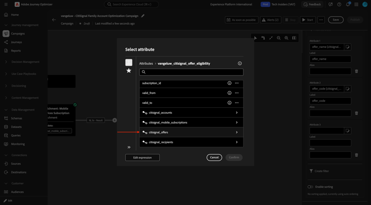Expand the dialog side panel chevrons
The width and height of the screenshot is (371, 205).
pos(129,147)
